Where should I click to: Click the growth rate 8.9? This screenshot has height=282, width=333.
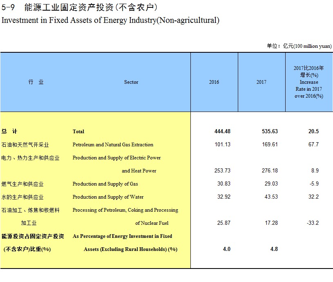tap(315, 170)
